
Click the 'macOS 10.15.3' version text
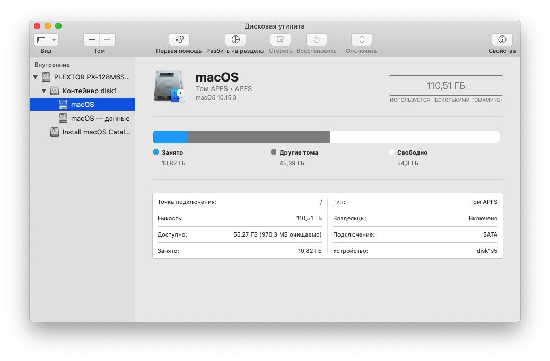coord(216,98)
